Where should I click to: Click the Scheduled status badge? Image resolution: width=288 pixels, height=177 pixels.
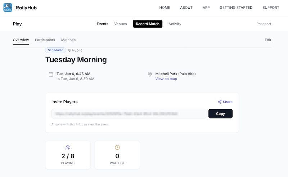click(55, 50)
